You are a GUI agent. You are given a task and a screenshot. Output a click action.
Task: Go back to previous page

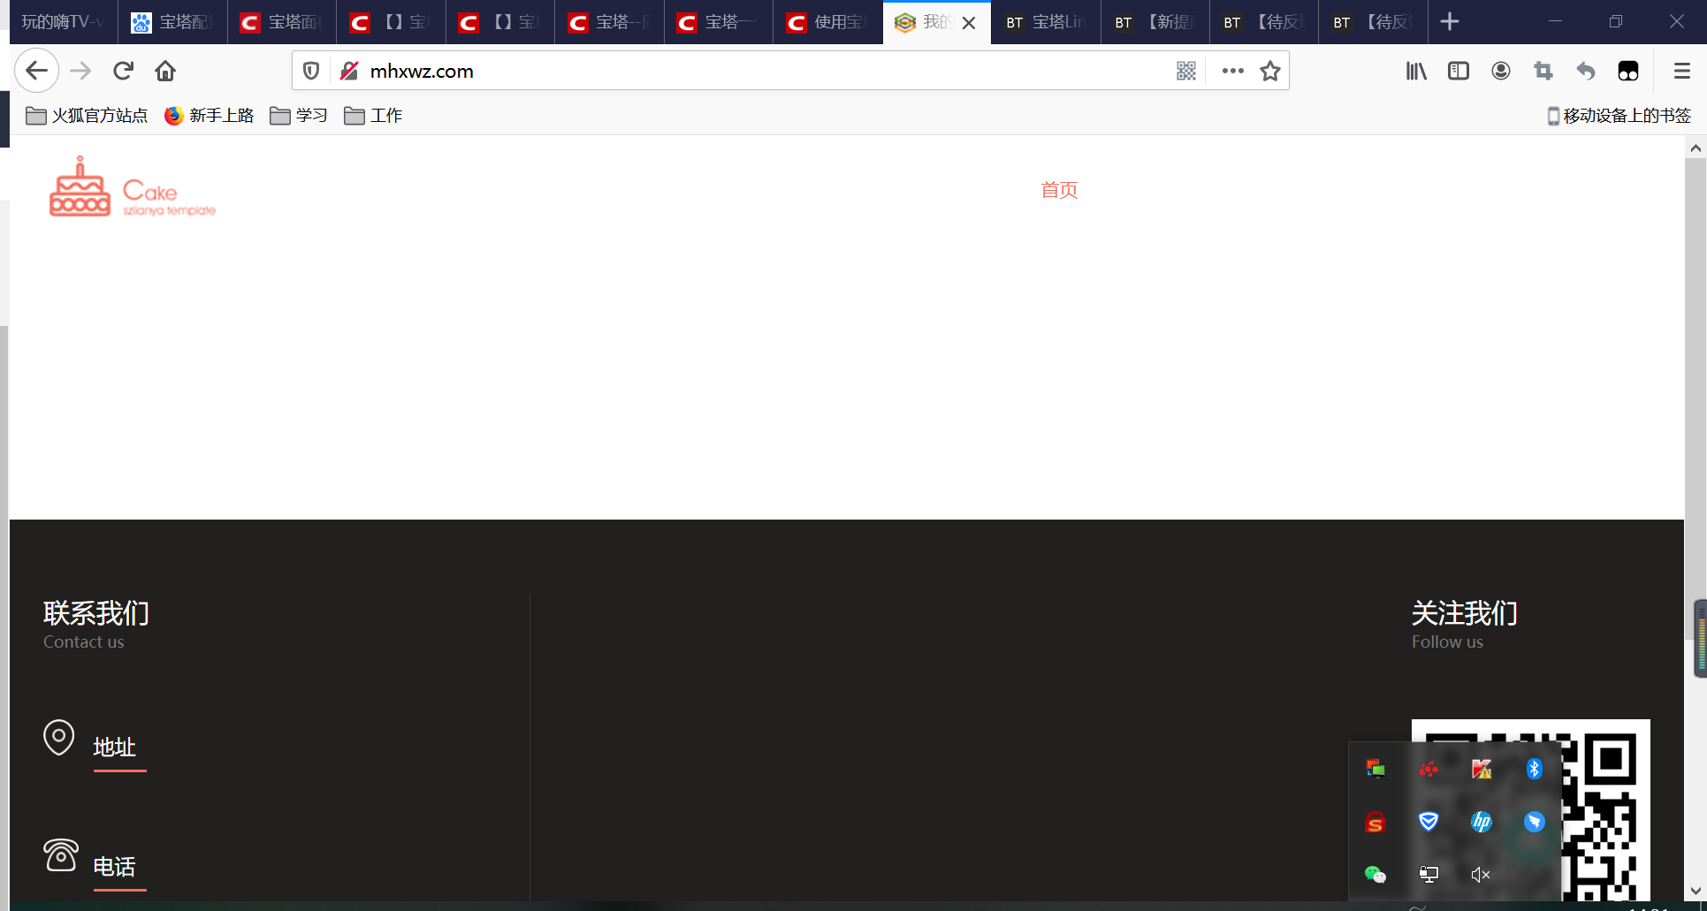click(36, 71)
